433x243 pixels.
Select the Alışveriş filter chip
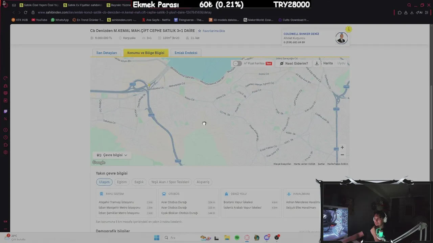point(203,182)
